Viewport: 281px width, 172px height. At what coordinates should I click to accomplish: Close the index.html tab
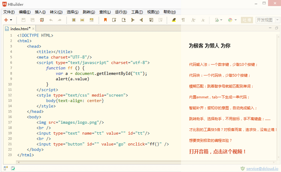pyautogui.click(x=33, y=29)
